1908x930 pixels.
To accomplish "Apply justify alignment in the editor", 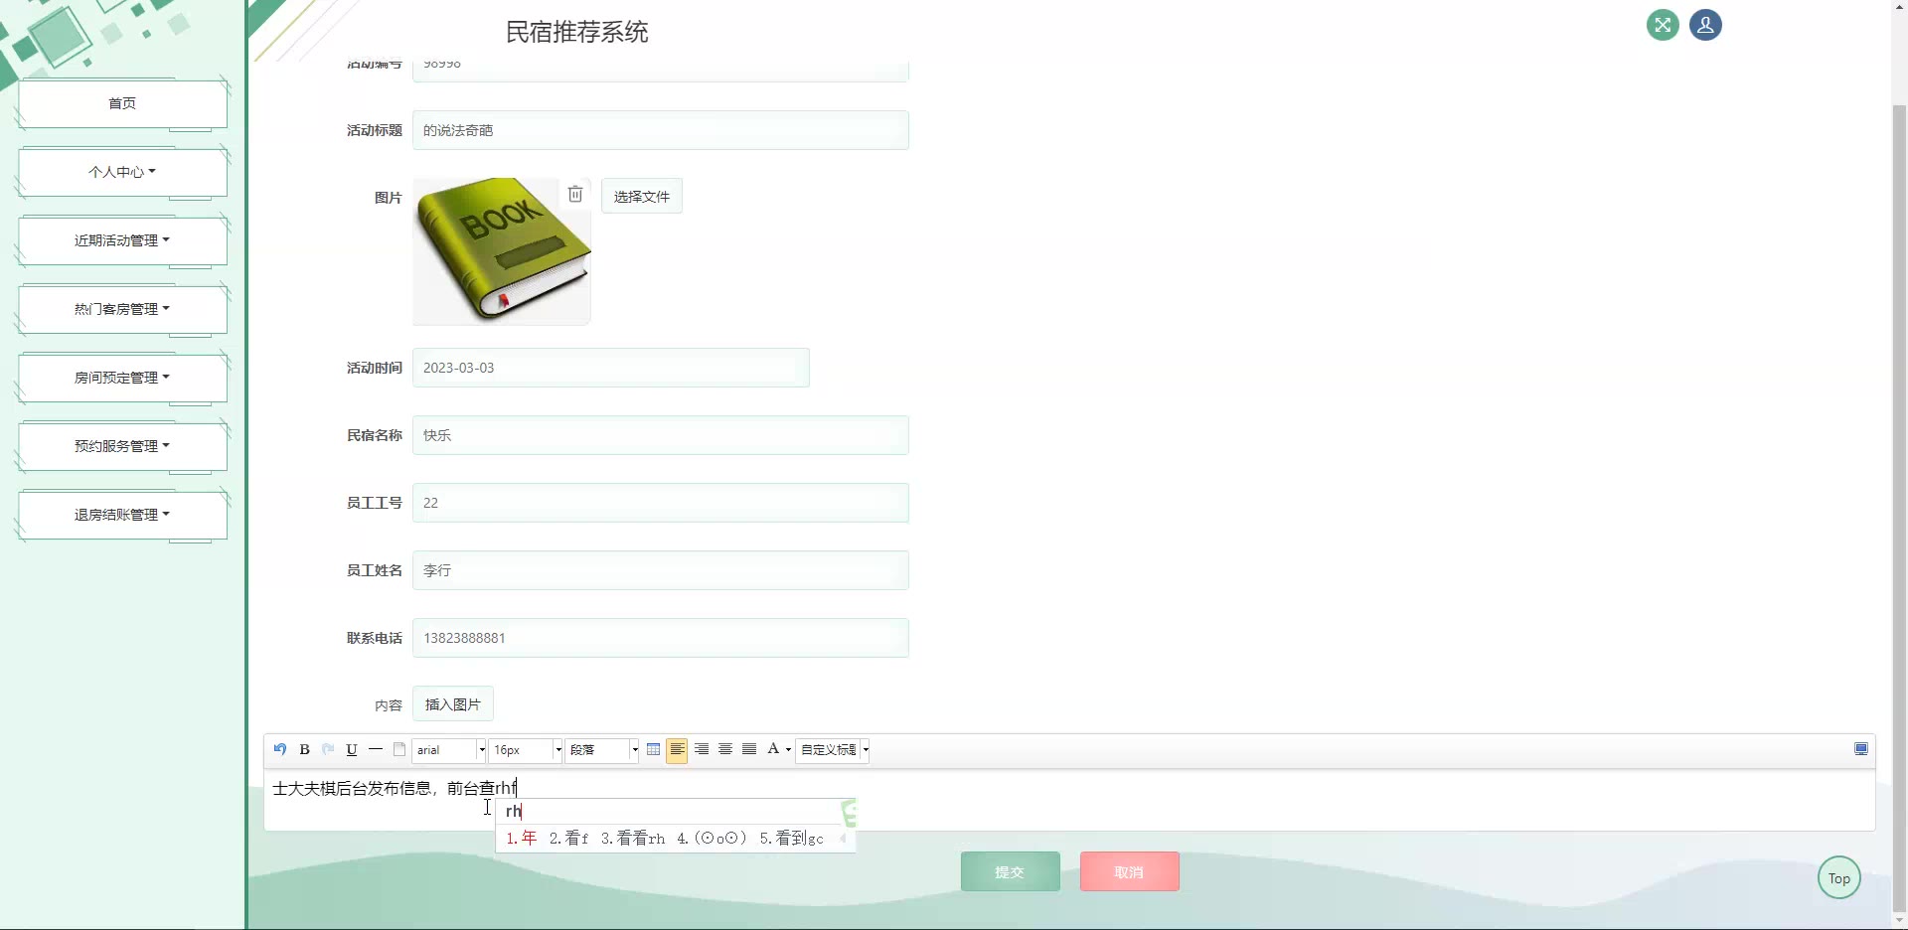I will tap(749, 749).
